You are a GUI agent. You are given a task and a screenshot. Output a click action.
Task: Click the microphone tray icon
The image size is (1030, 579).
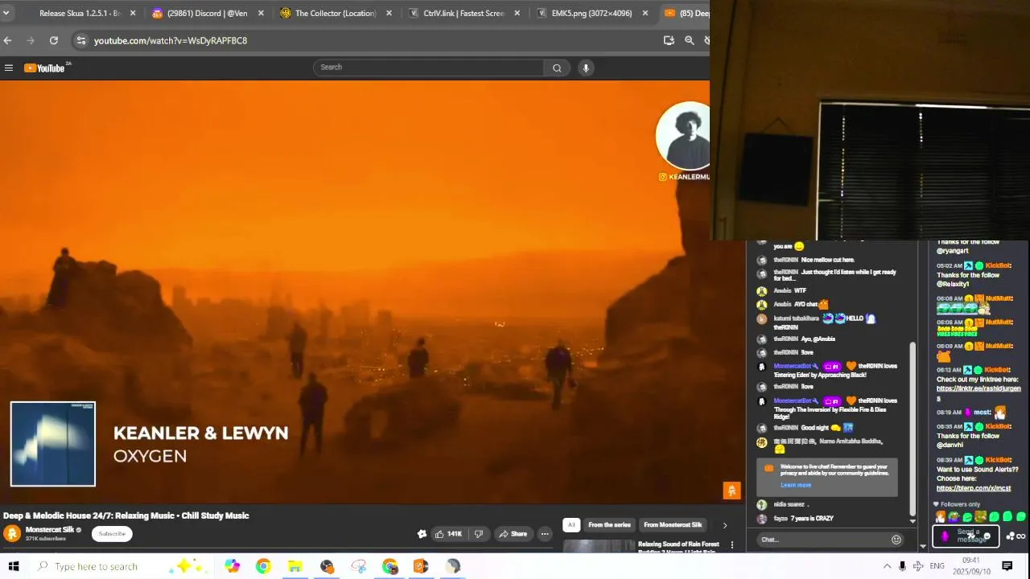(x=902, y=566)
